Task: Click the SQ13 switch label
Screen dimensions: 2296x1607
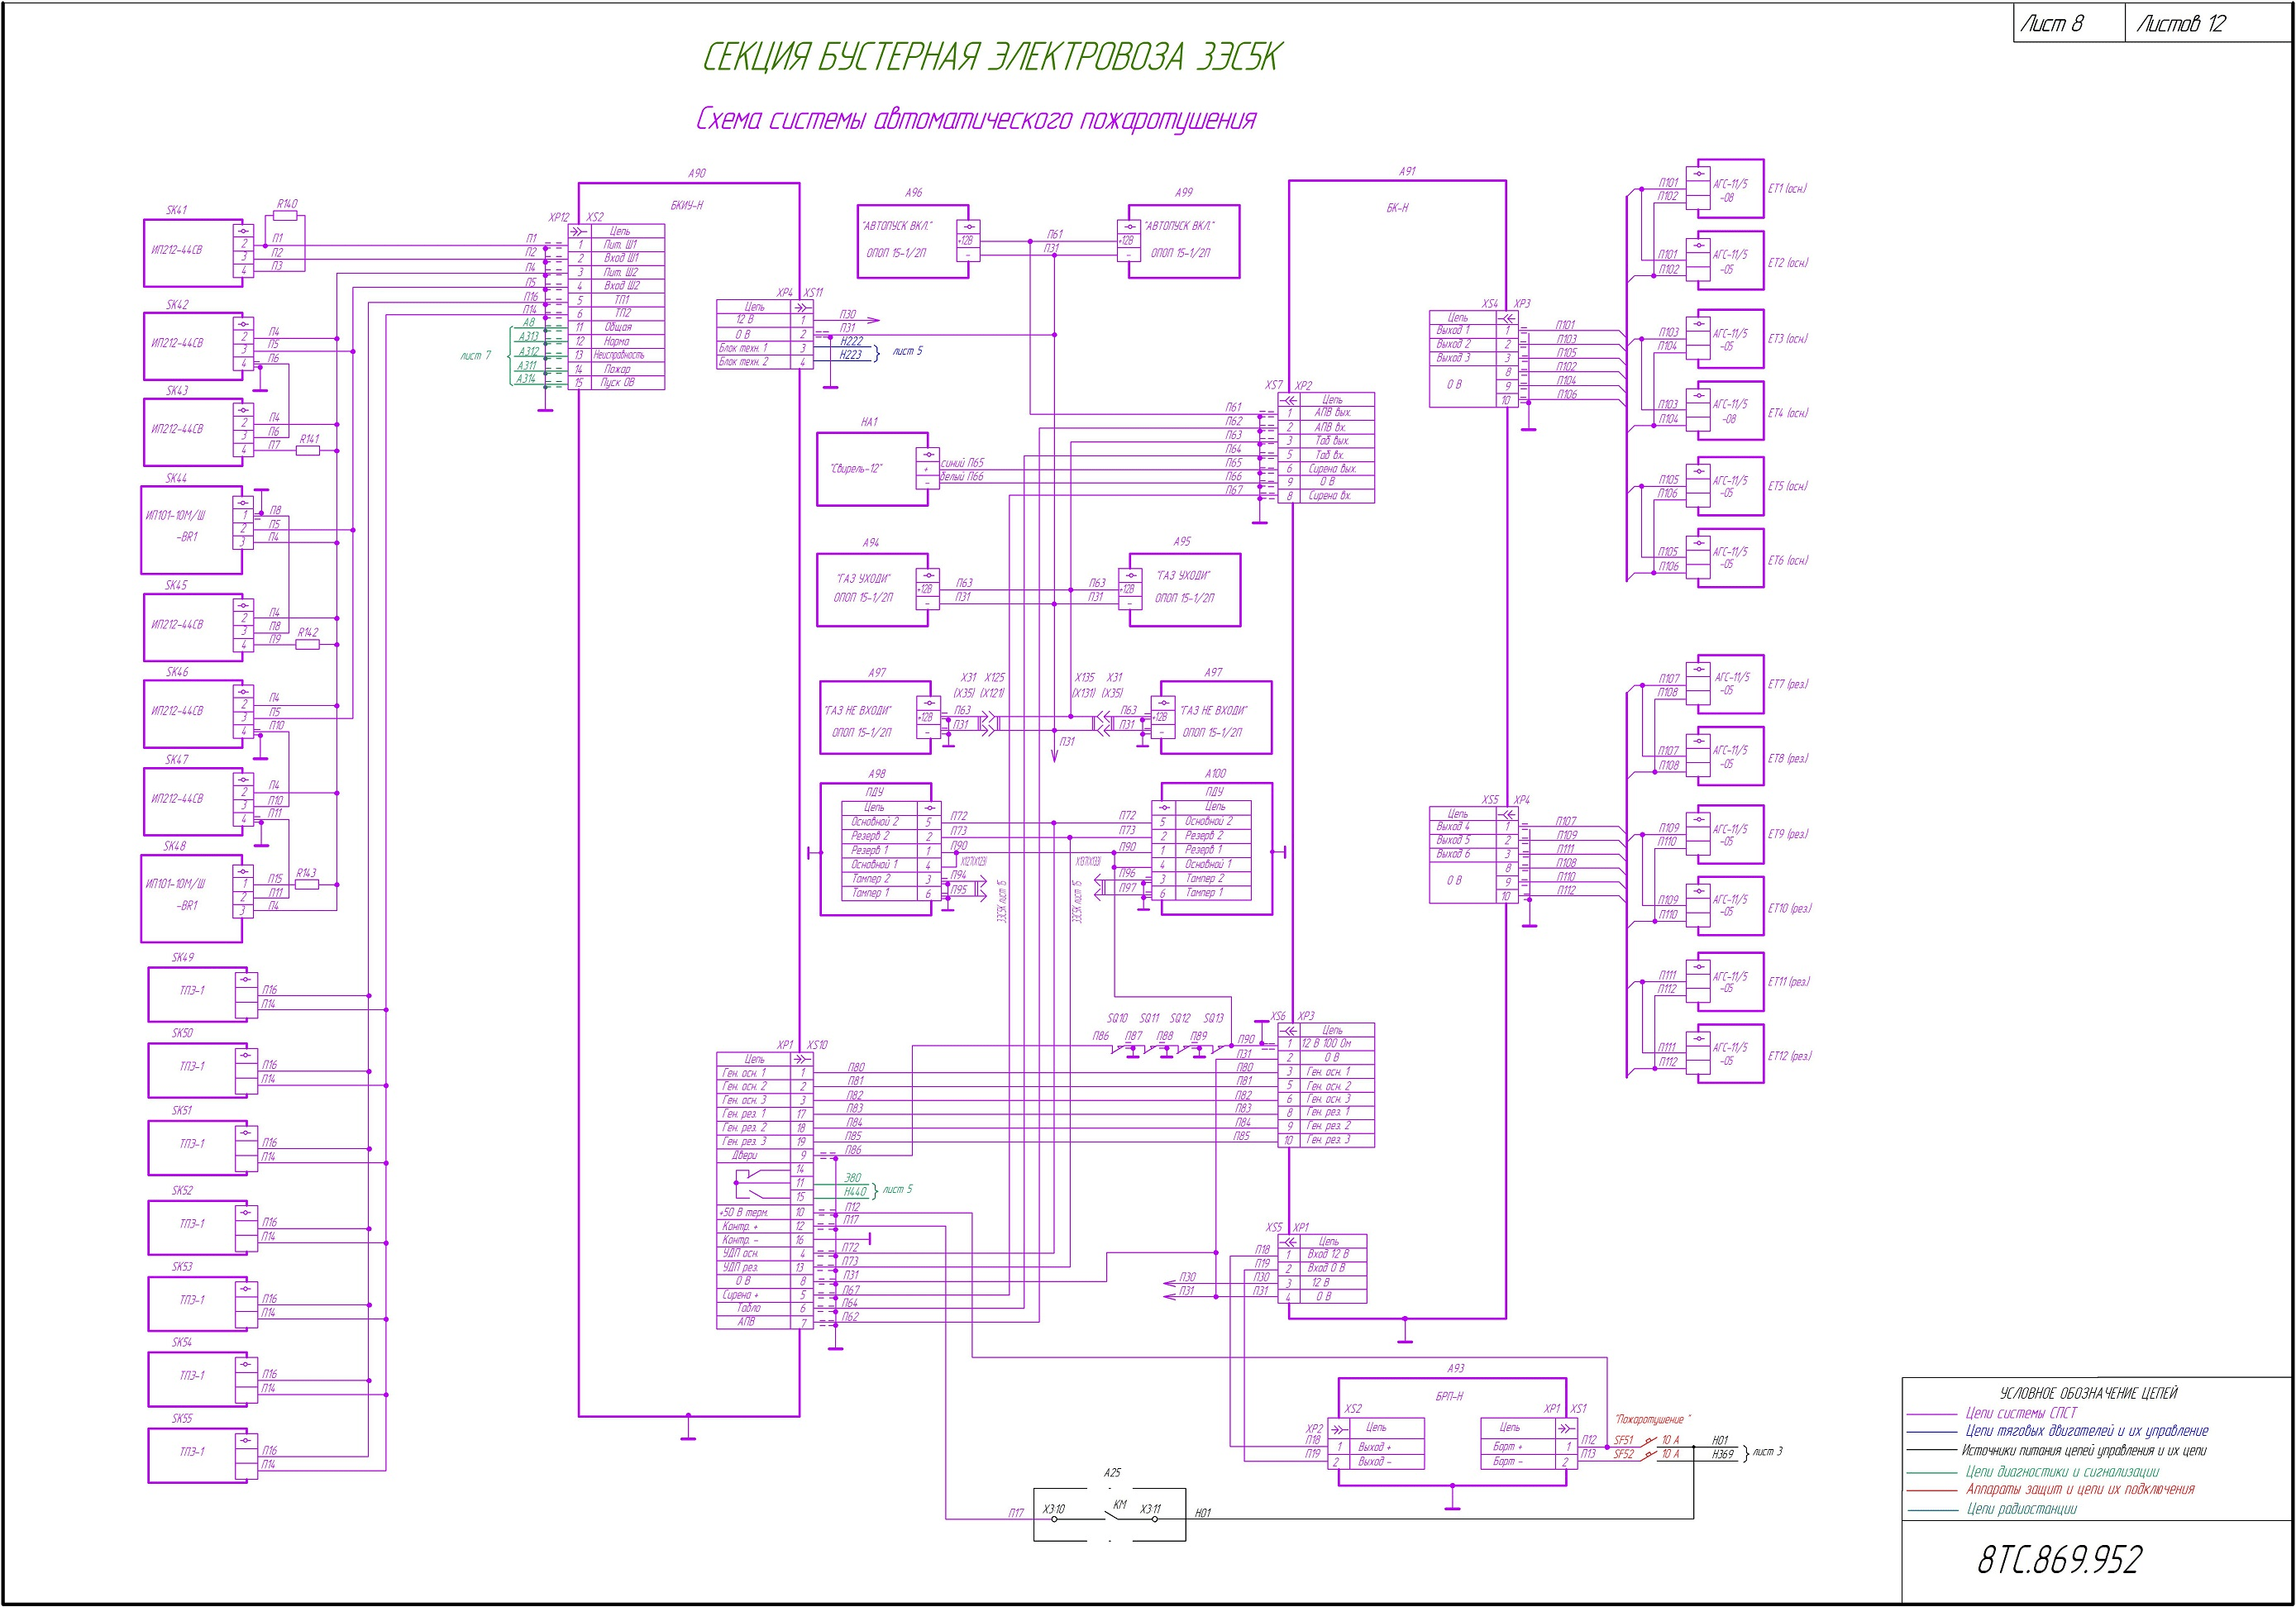Action: point(1213,1018)
